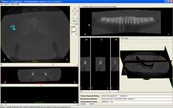
Task: Click the right arrow of coronal scrollbar
Action: coord(78,85)
